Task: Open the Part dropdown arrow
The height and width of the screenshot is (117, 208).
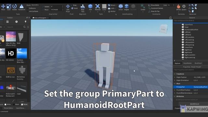Action: [x=90, y=12]
